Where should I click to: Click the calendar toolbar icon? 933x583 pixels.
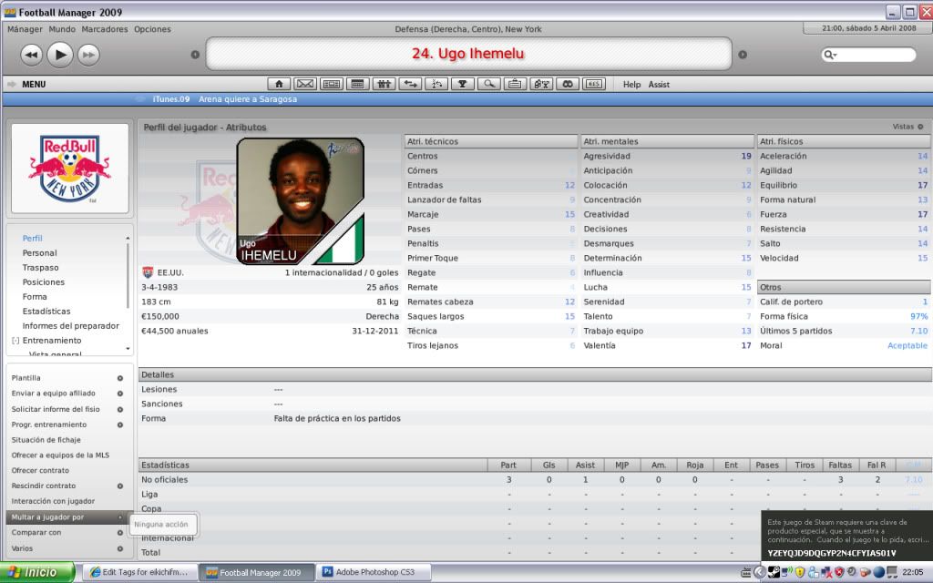click(x=357, y=84)
